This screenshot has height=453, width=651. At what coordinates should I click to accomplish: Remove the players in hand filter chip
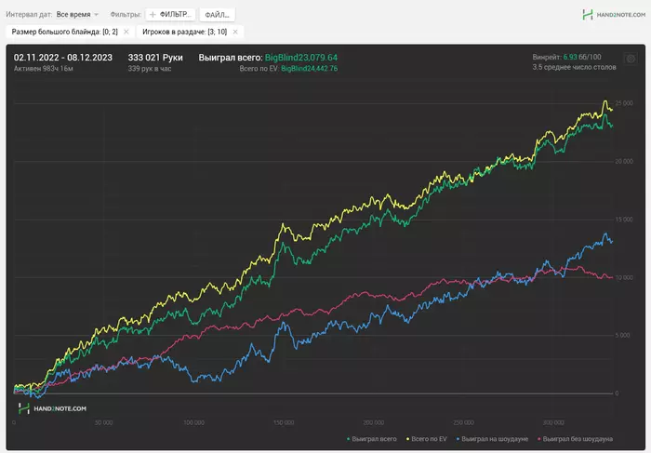coord(235,32)
